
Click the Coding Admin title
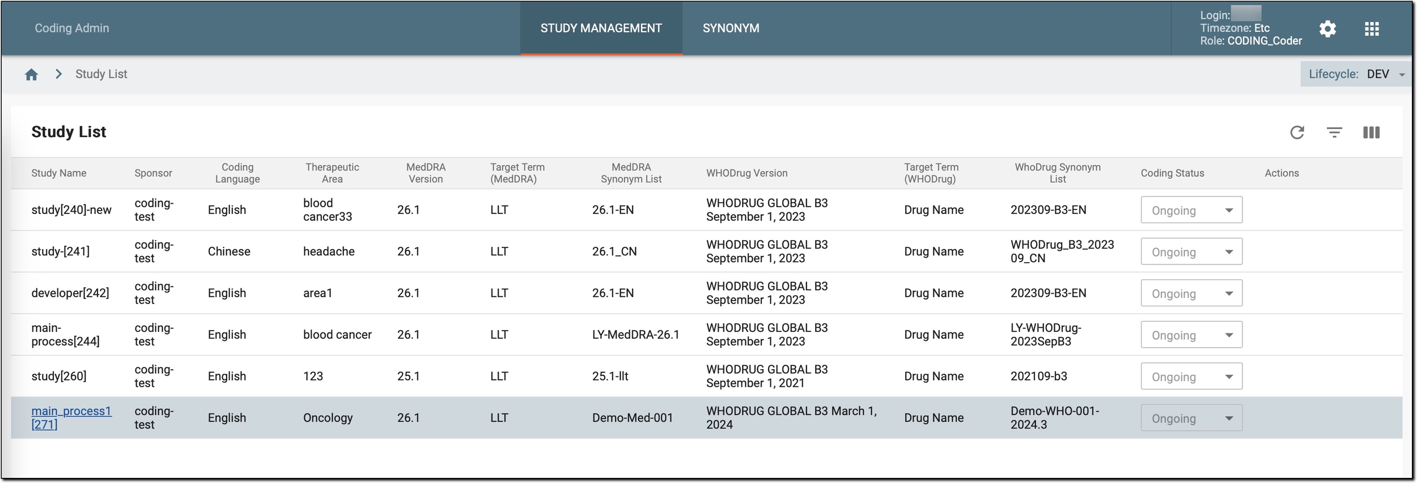pyautogui.click(x=72, y=28)
